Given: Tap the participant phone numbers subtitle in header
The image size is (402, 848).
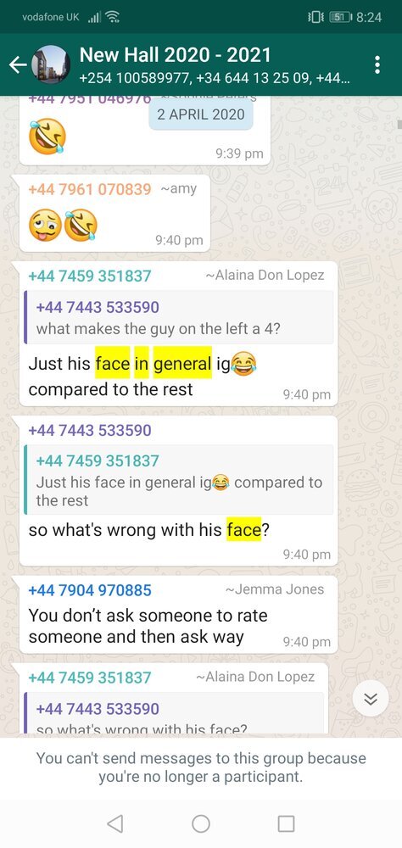Looking at the screenshot, I should [215, 79].
